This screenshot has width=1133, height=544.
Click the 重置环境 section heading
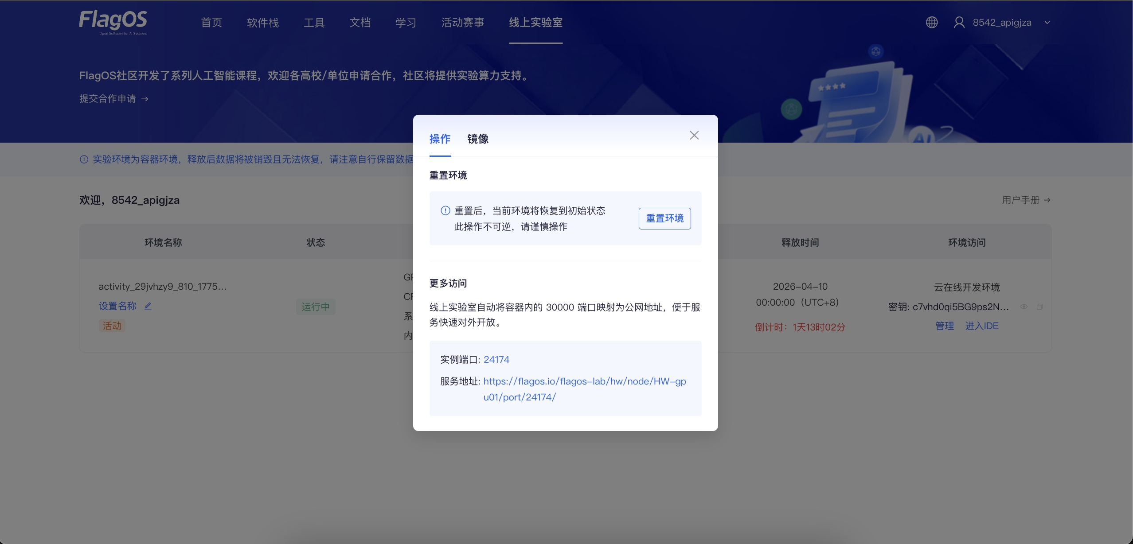pyautogui.click(x=448, y=175)
